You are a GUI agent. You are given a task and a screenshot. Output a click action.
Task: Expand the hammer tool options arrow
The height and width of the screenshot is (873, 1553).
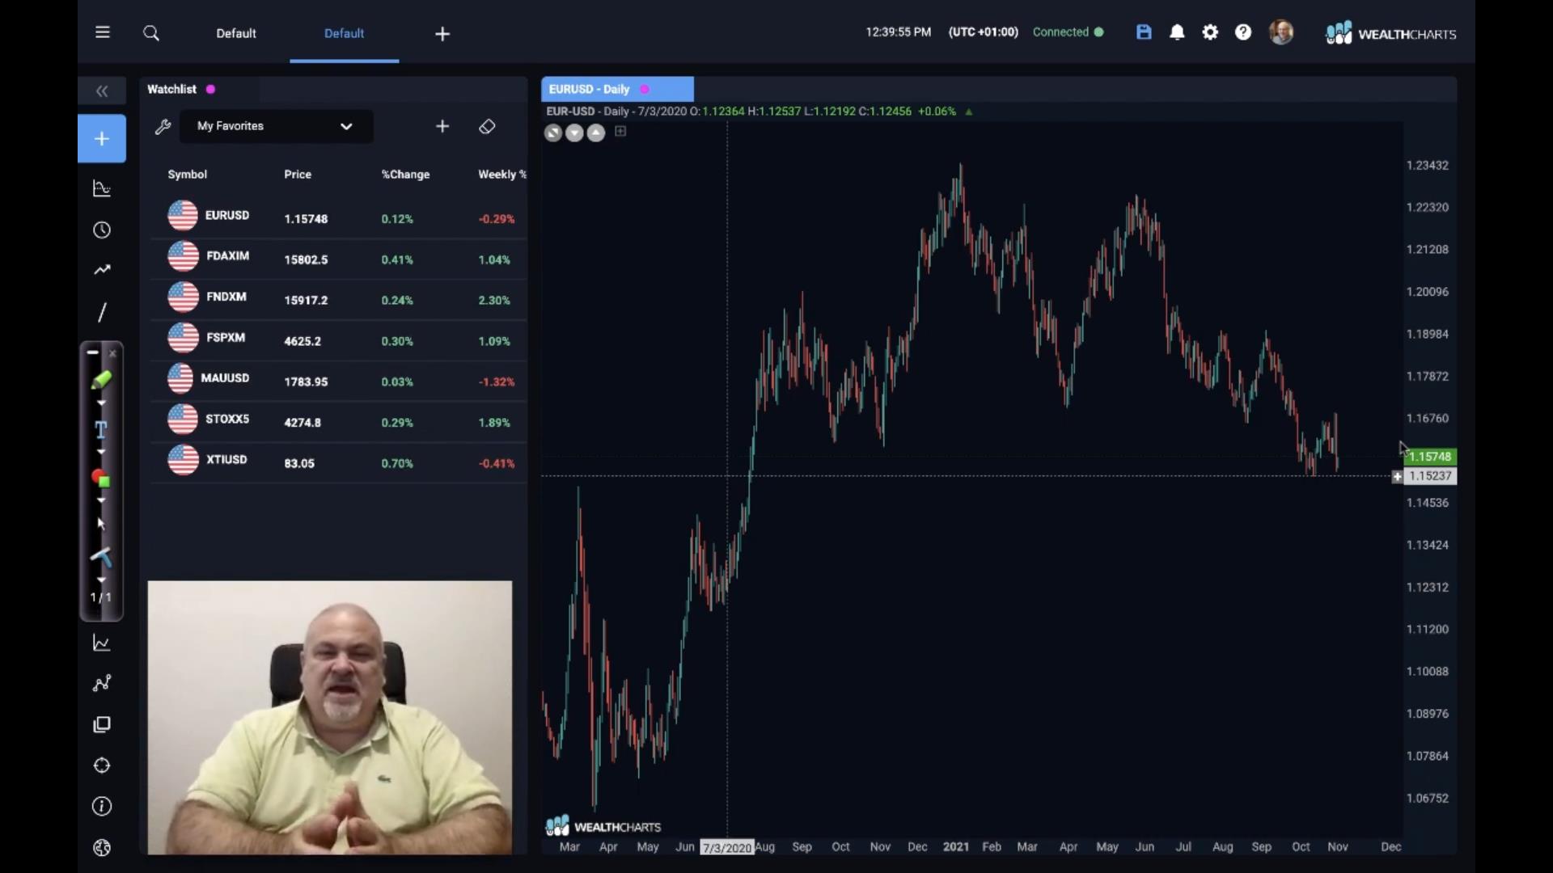[101, 580]
